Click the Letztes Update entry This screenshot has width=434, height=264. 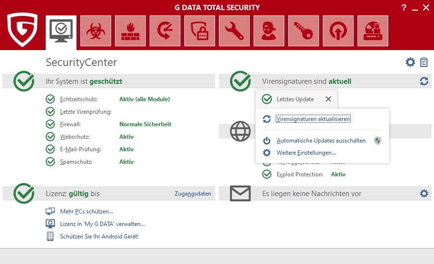(x=295, y=99)
